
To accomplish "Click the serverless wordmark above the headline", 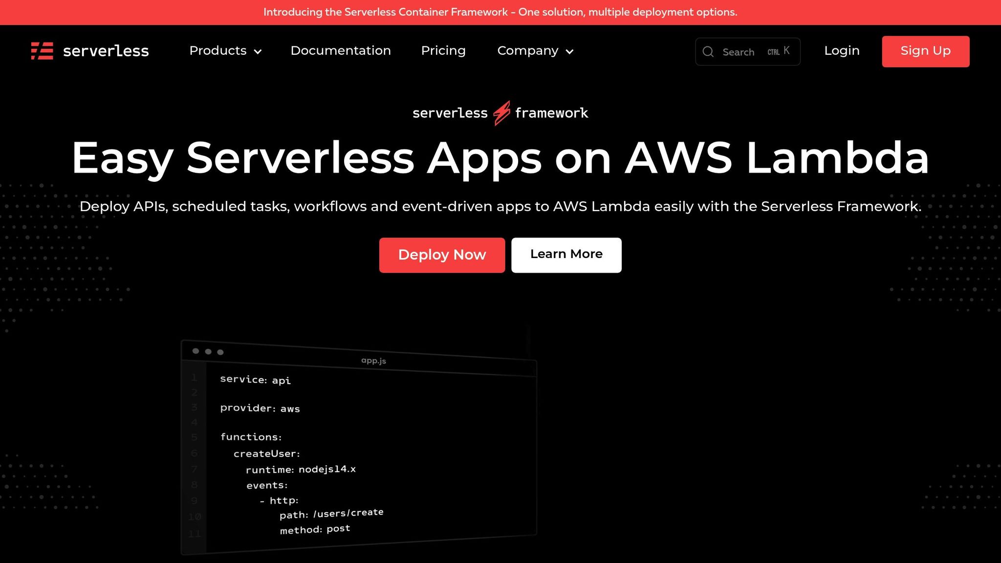I will pos(449,113).
